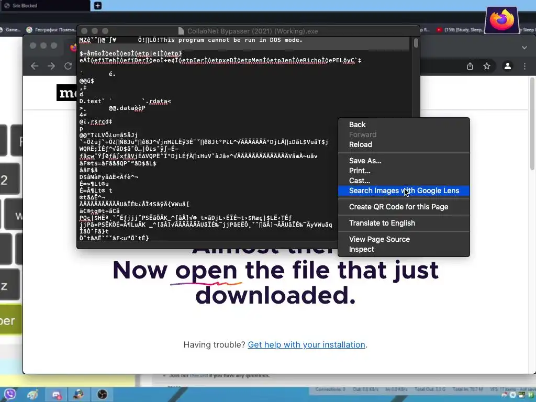This screenshot has width=536, height=402.
Task: Click the browser reload icon
Action: coord(68,66)
